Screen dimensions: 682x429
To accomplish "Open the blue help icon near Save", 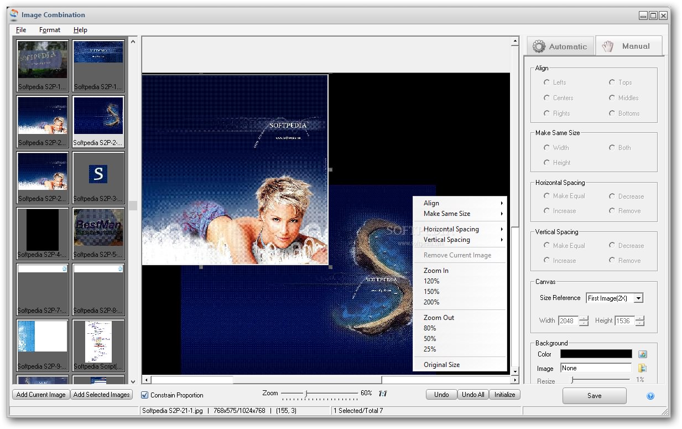I will [650, 396].
